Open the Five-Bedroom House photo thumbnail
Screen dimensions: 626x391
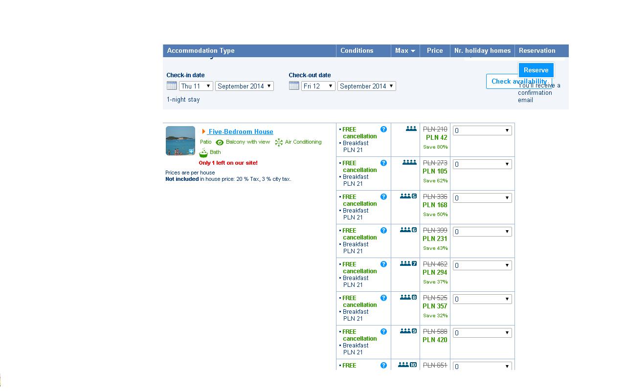click(x=180, y=141)
